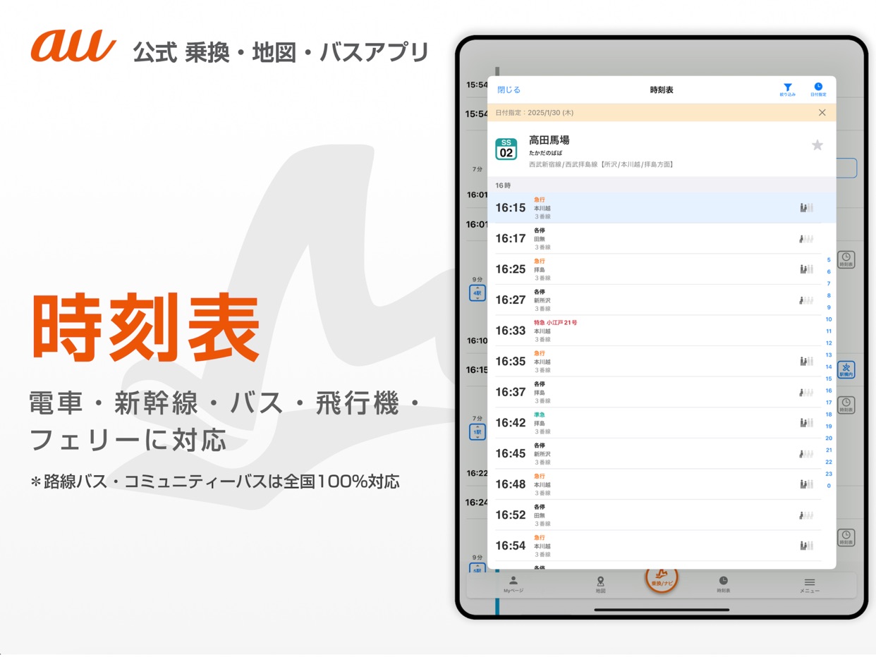876x657 pixels.
Task: Tap the 日付指定 date selection icon
Action: [818, 89]
